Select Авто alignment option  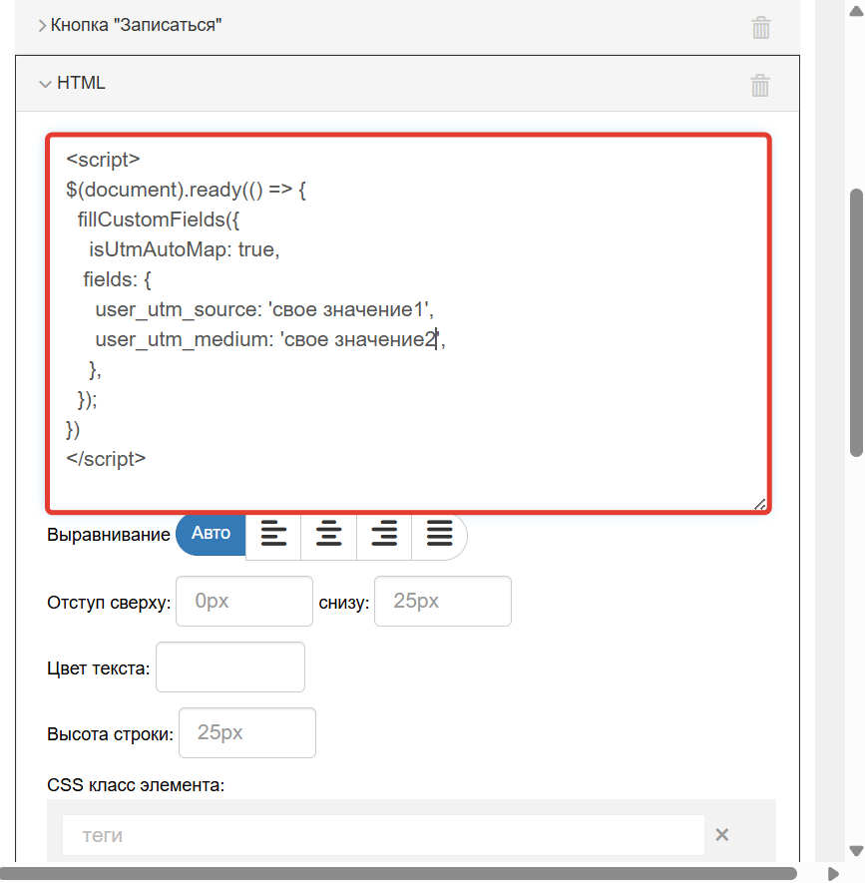[211, 533]
